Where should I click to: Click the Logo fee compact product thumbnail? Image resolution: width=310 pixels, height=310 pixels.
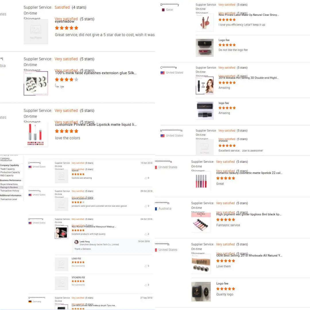[201, 292]
